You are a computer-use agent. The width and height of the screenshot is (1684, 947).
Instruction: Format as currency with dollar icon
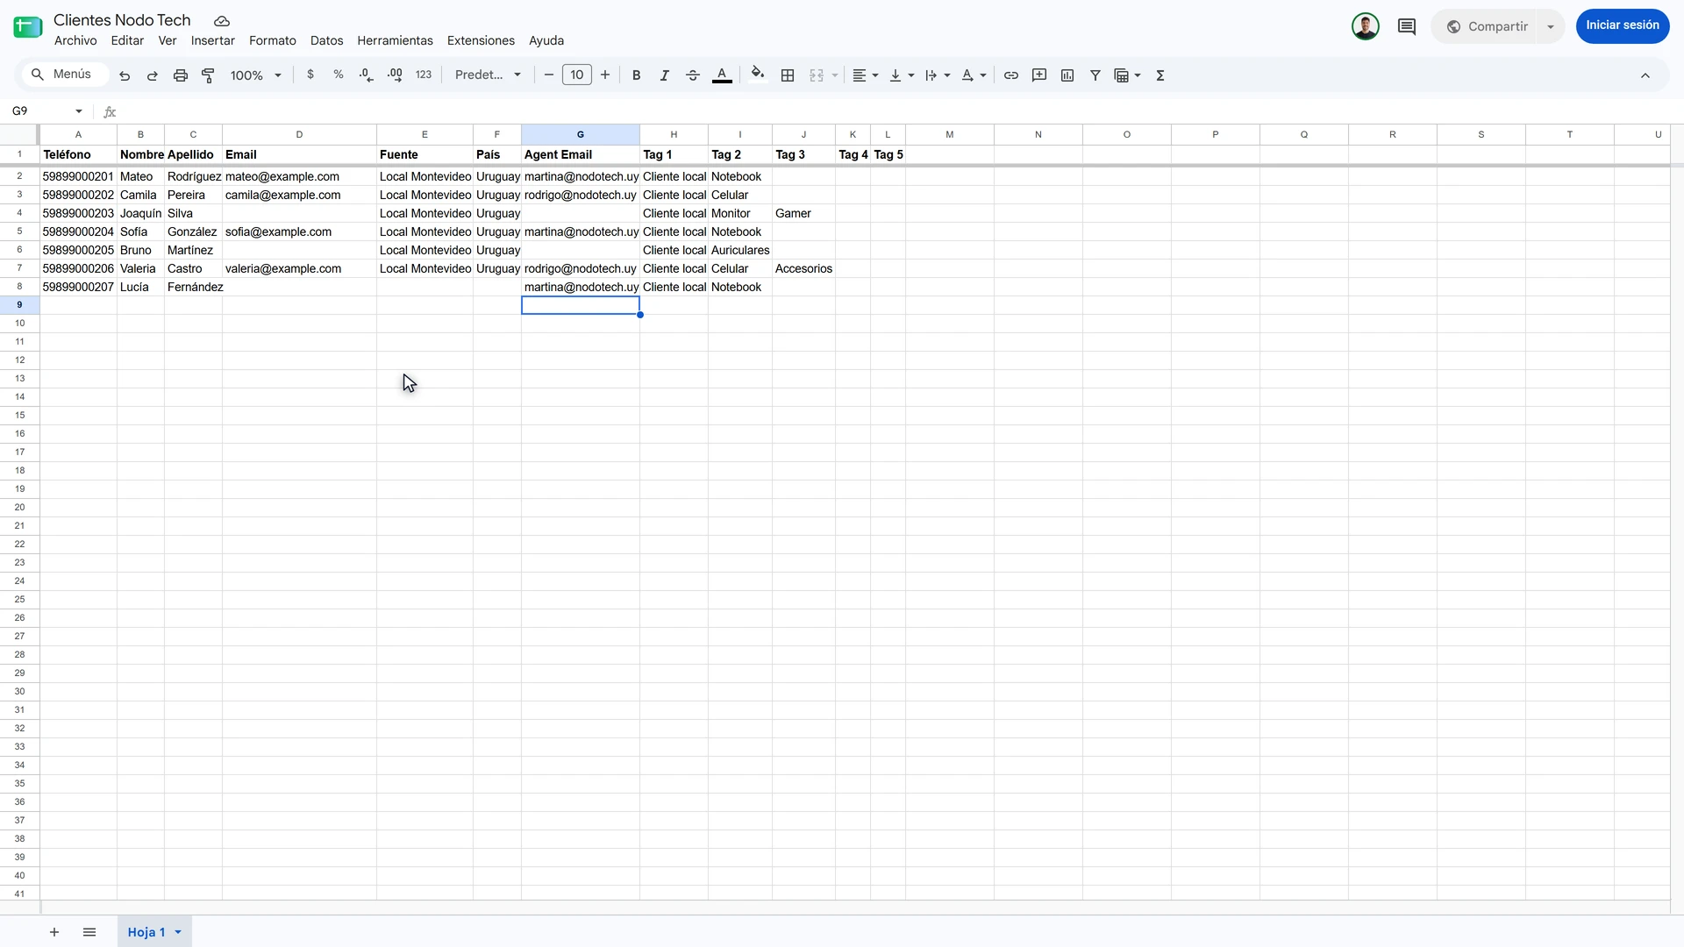pos(310,75)
